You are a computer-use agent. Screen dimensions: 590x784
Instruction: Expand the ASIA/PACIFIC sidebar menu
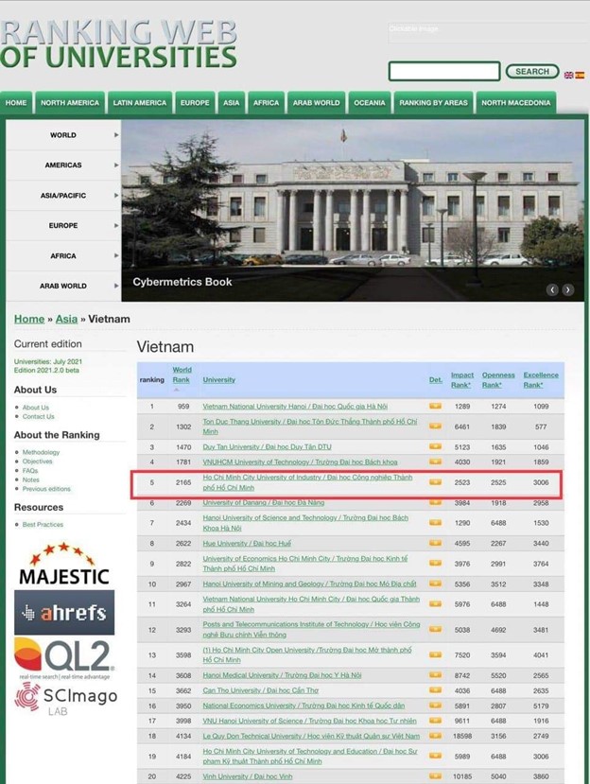[63, 196]
